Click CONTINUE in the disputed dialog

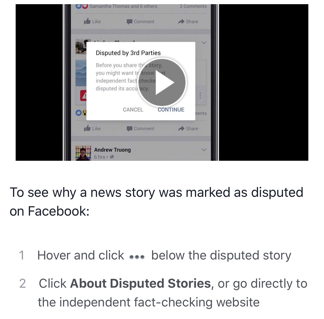click(x=171, y=110)
